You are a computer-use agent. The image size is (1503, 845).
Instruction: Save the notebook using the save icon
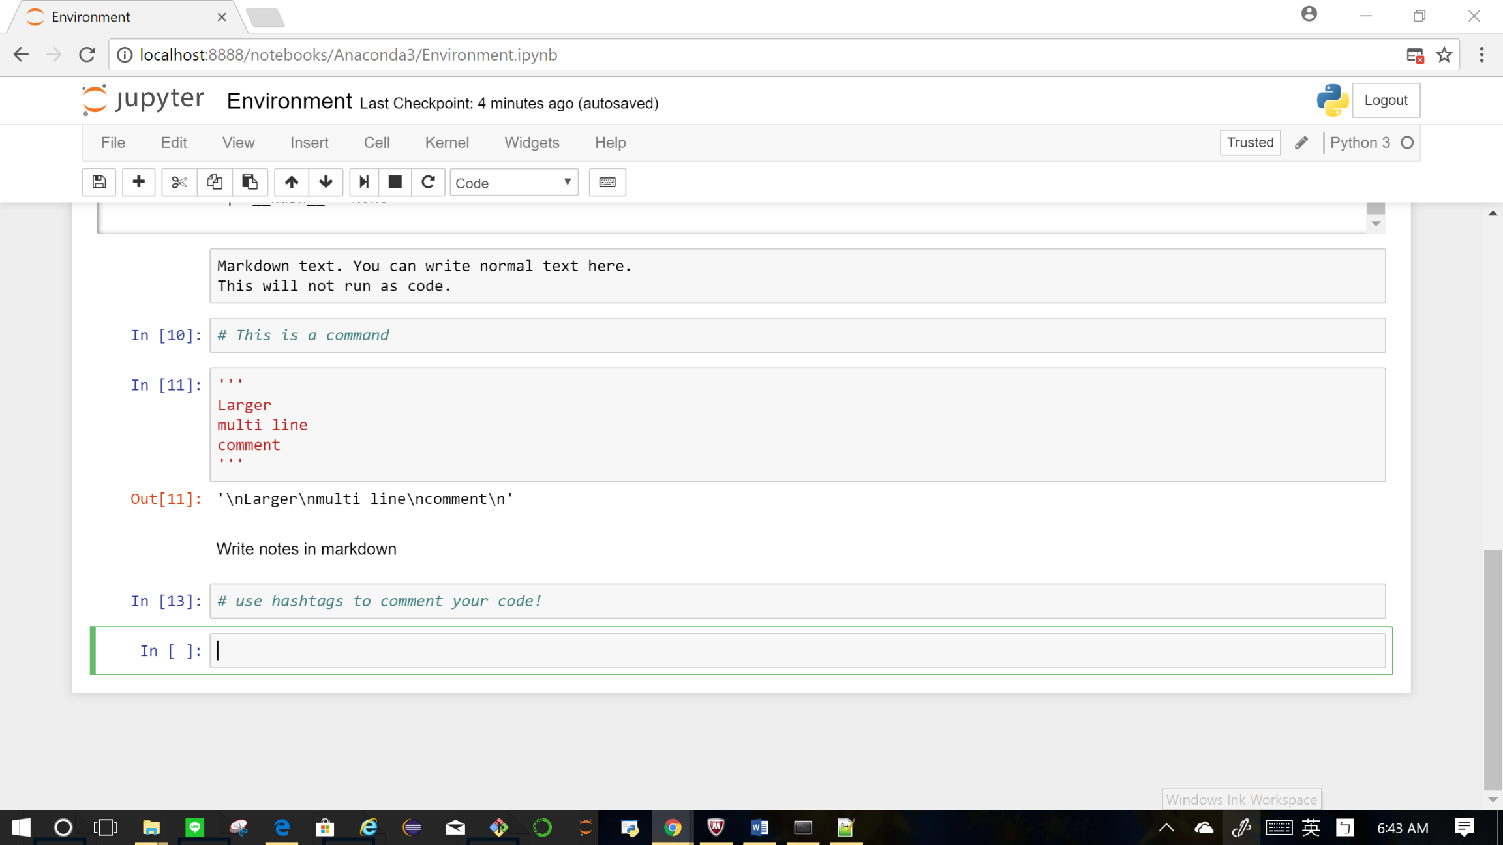click(x=99, y=182)
